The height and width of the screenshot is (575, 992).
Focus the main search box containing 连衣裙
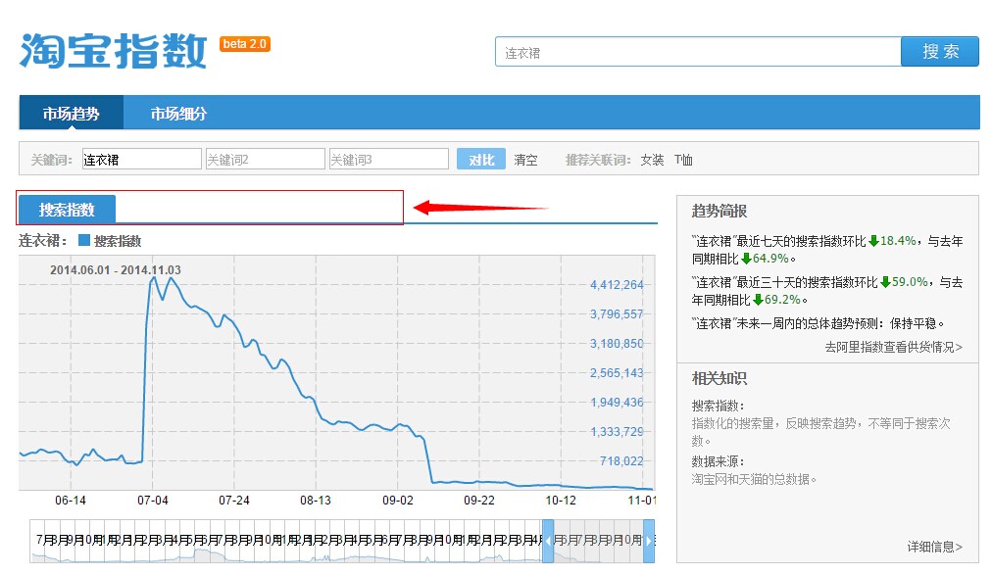(x=698, y=52)
